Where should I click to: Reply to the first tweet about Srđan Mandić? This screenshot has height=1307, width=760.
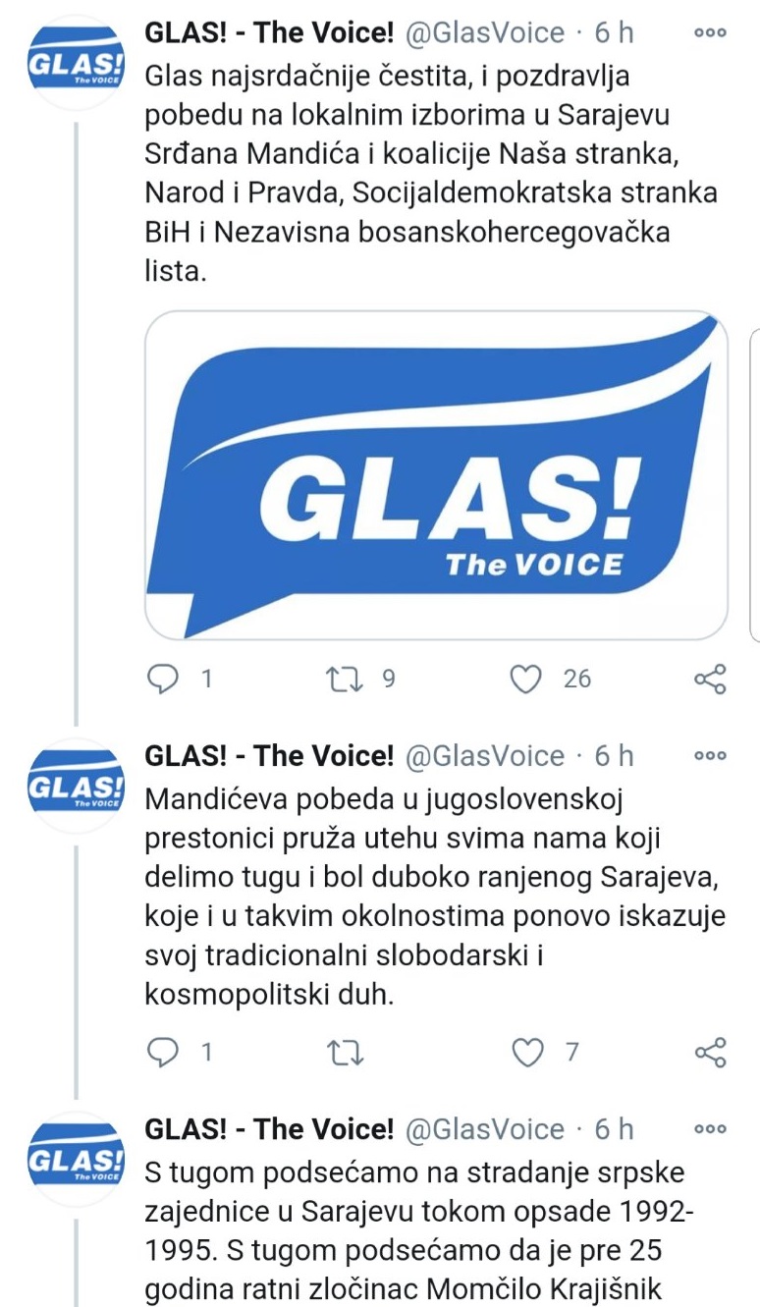[161, 679]
